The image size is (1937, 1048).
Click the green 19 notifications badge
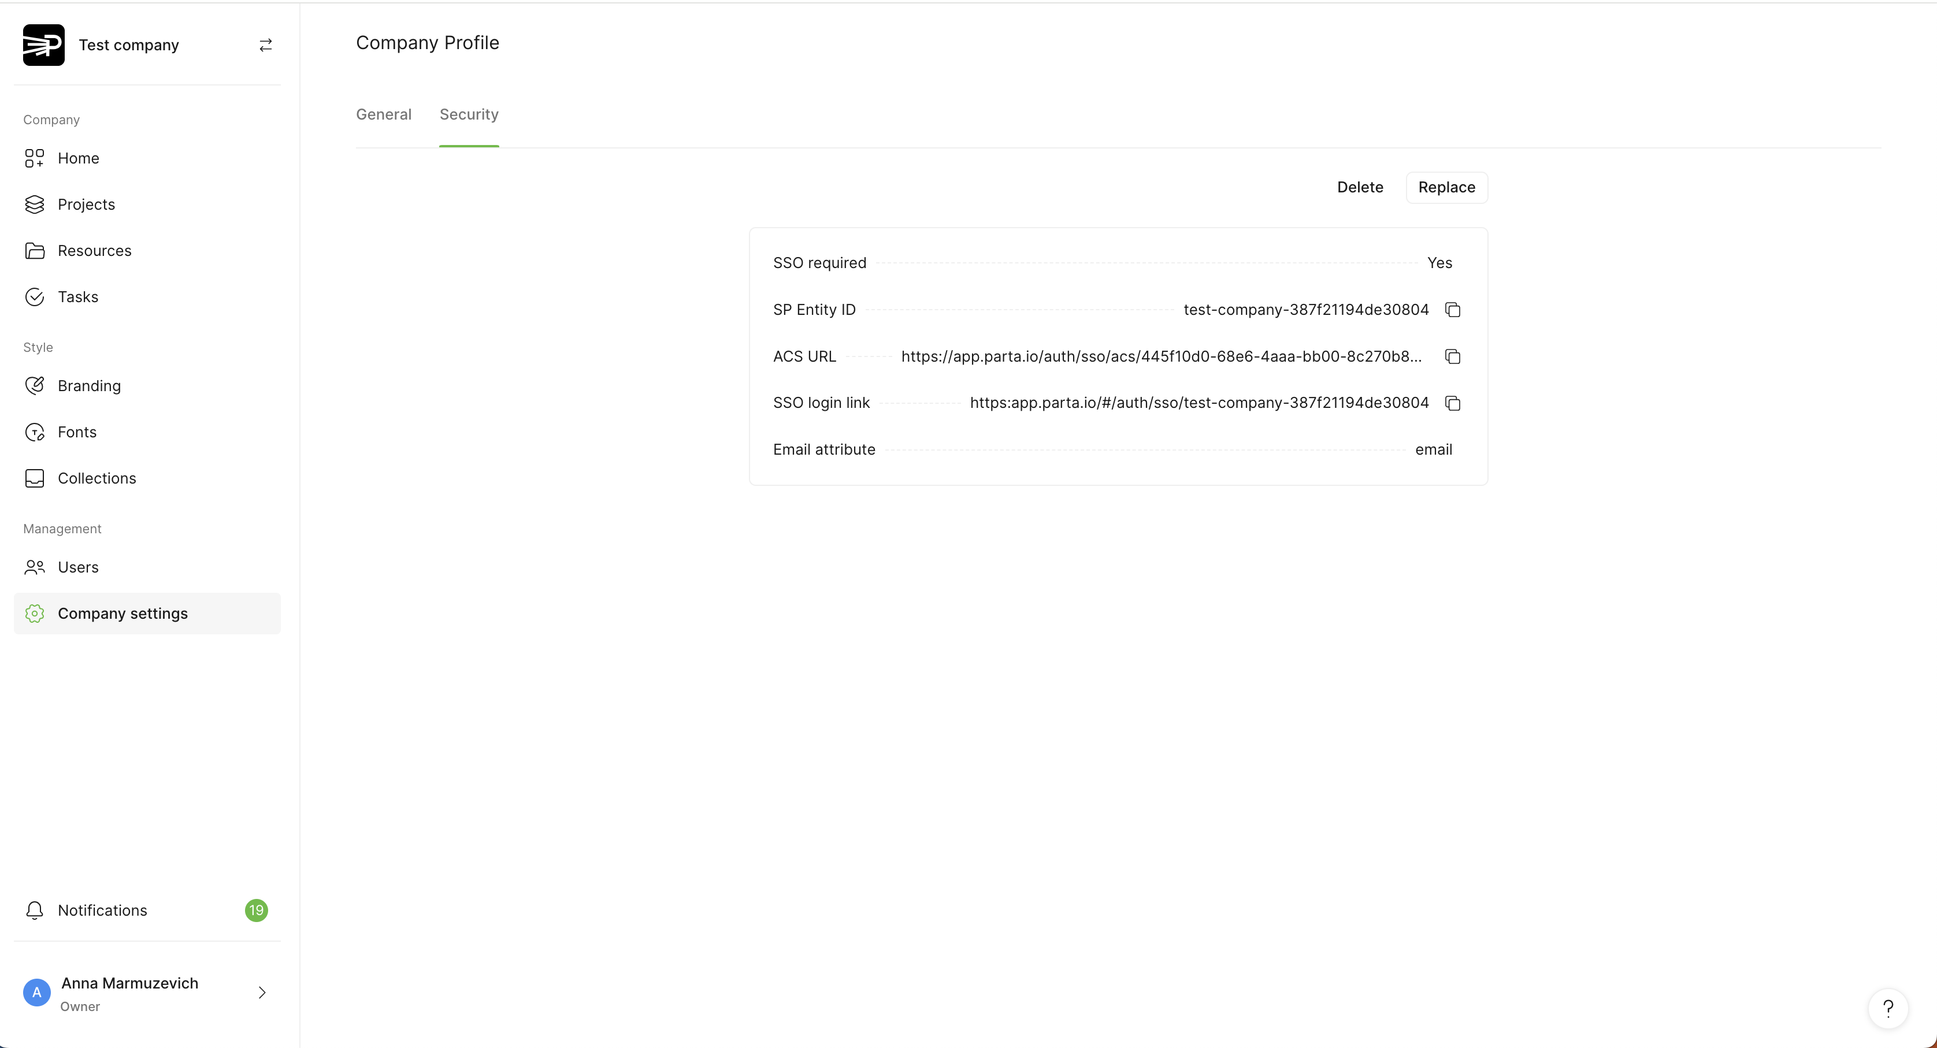pyautogui.click(x=255, y=911)
